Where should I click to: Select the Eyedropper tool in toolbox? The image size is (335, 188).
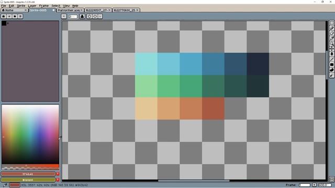331,38
